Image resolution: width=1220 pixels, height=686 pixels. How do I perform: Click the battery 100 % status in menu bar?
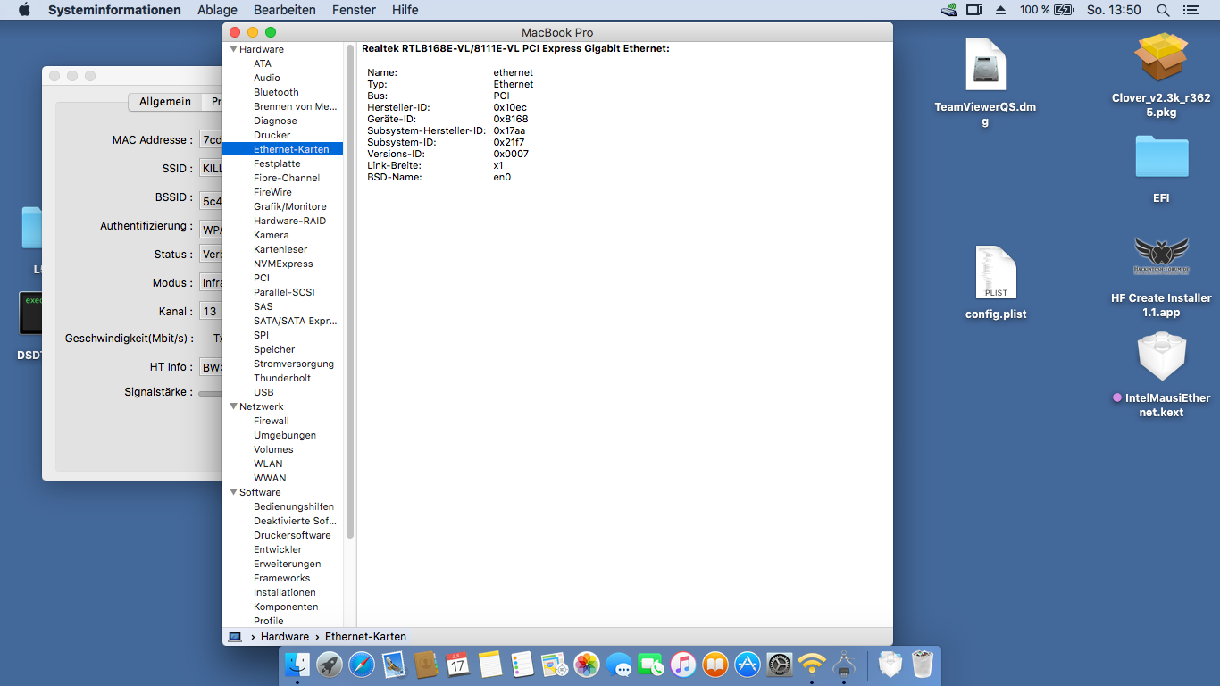(1047, 10)
